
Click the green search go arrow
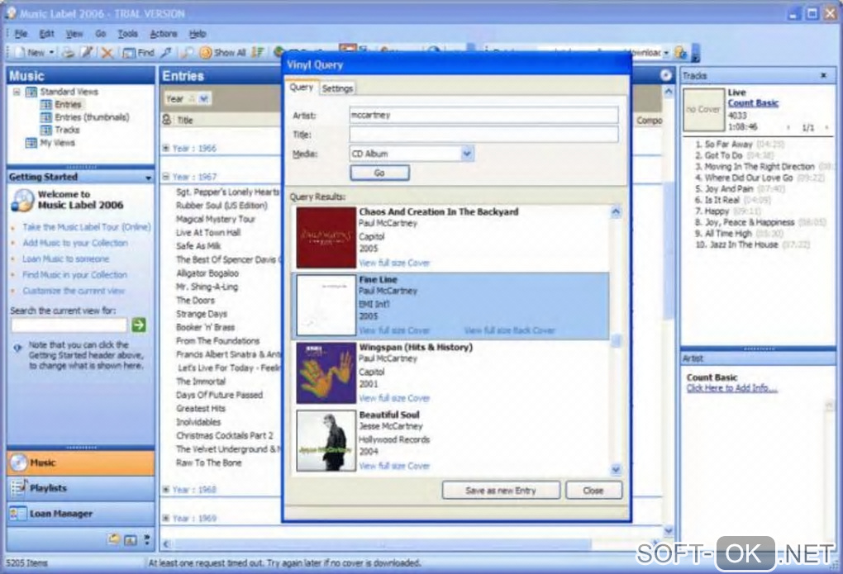(x=139, y=325)
